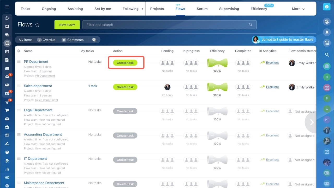Screen dimensions: 334x188
Task: Toggle the Comments items counter filter
Action: 73,40
